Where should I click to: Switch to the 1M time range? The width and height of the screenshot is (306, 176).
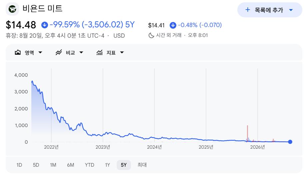pos(53,165)
